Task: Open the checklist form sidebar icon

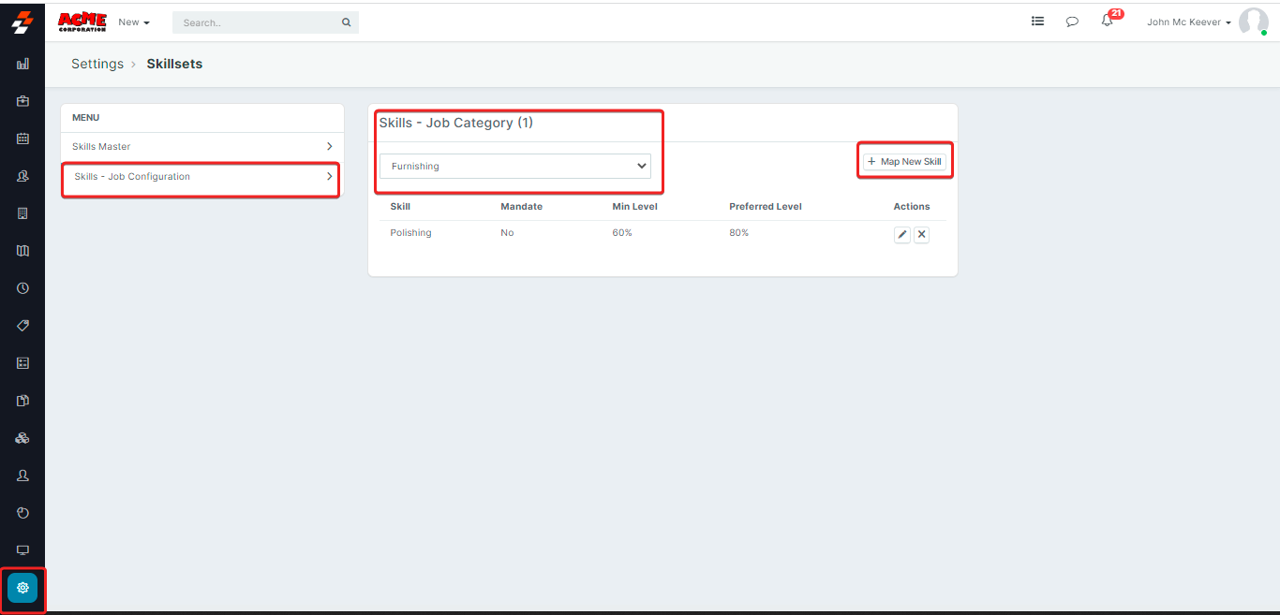Action: [22, 363]
